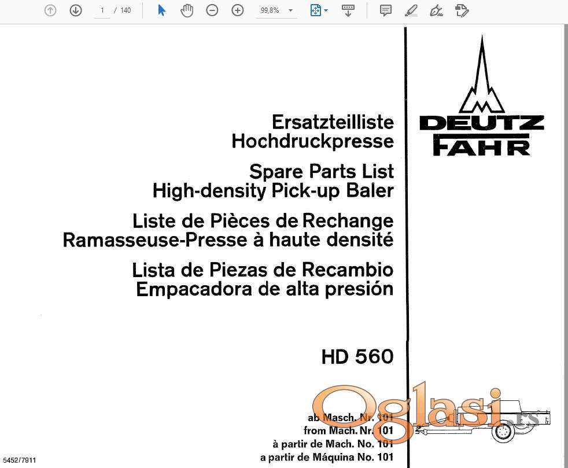Zoom out with the minus button

212,10
